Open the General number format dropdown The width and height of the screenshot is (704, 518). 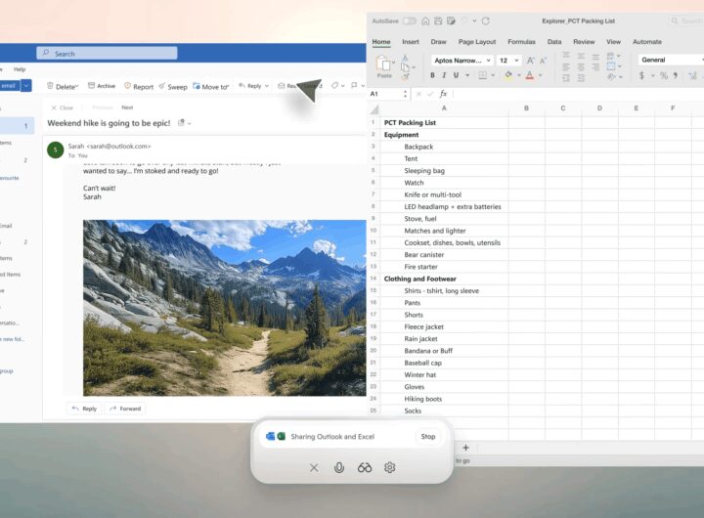pyautogui.click(x=669, y=60)
